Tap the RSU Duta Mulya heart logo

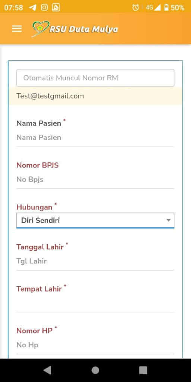(40, 29)
